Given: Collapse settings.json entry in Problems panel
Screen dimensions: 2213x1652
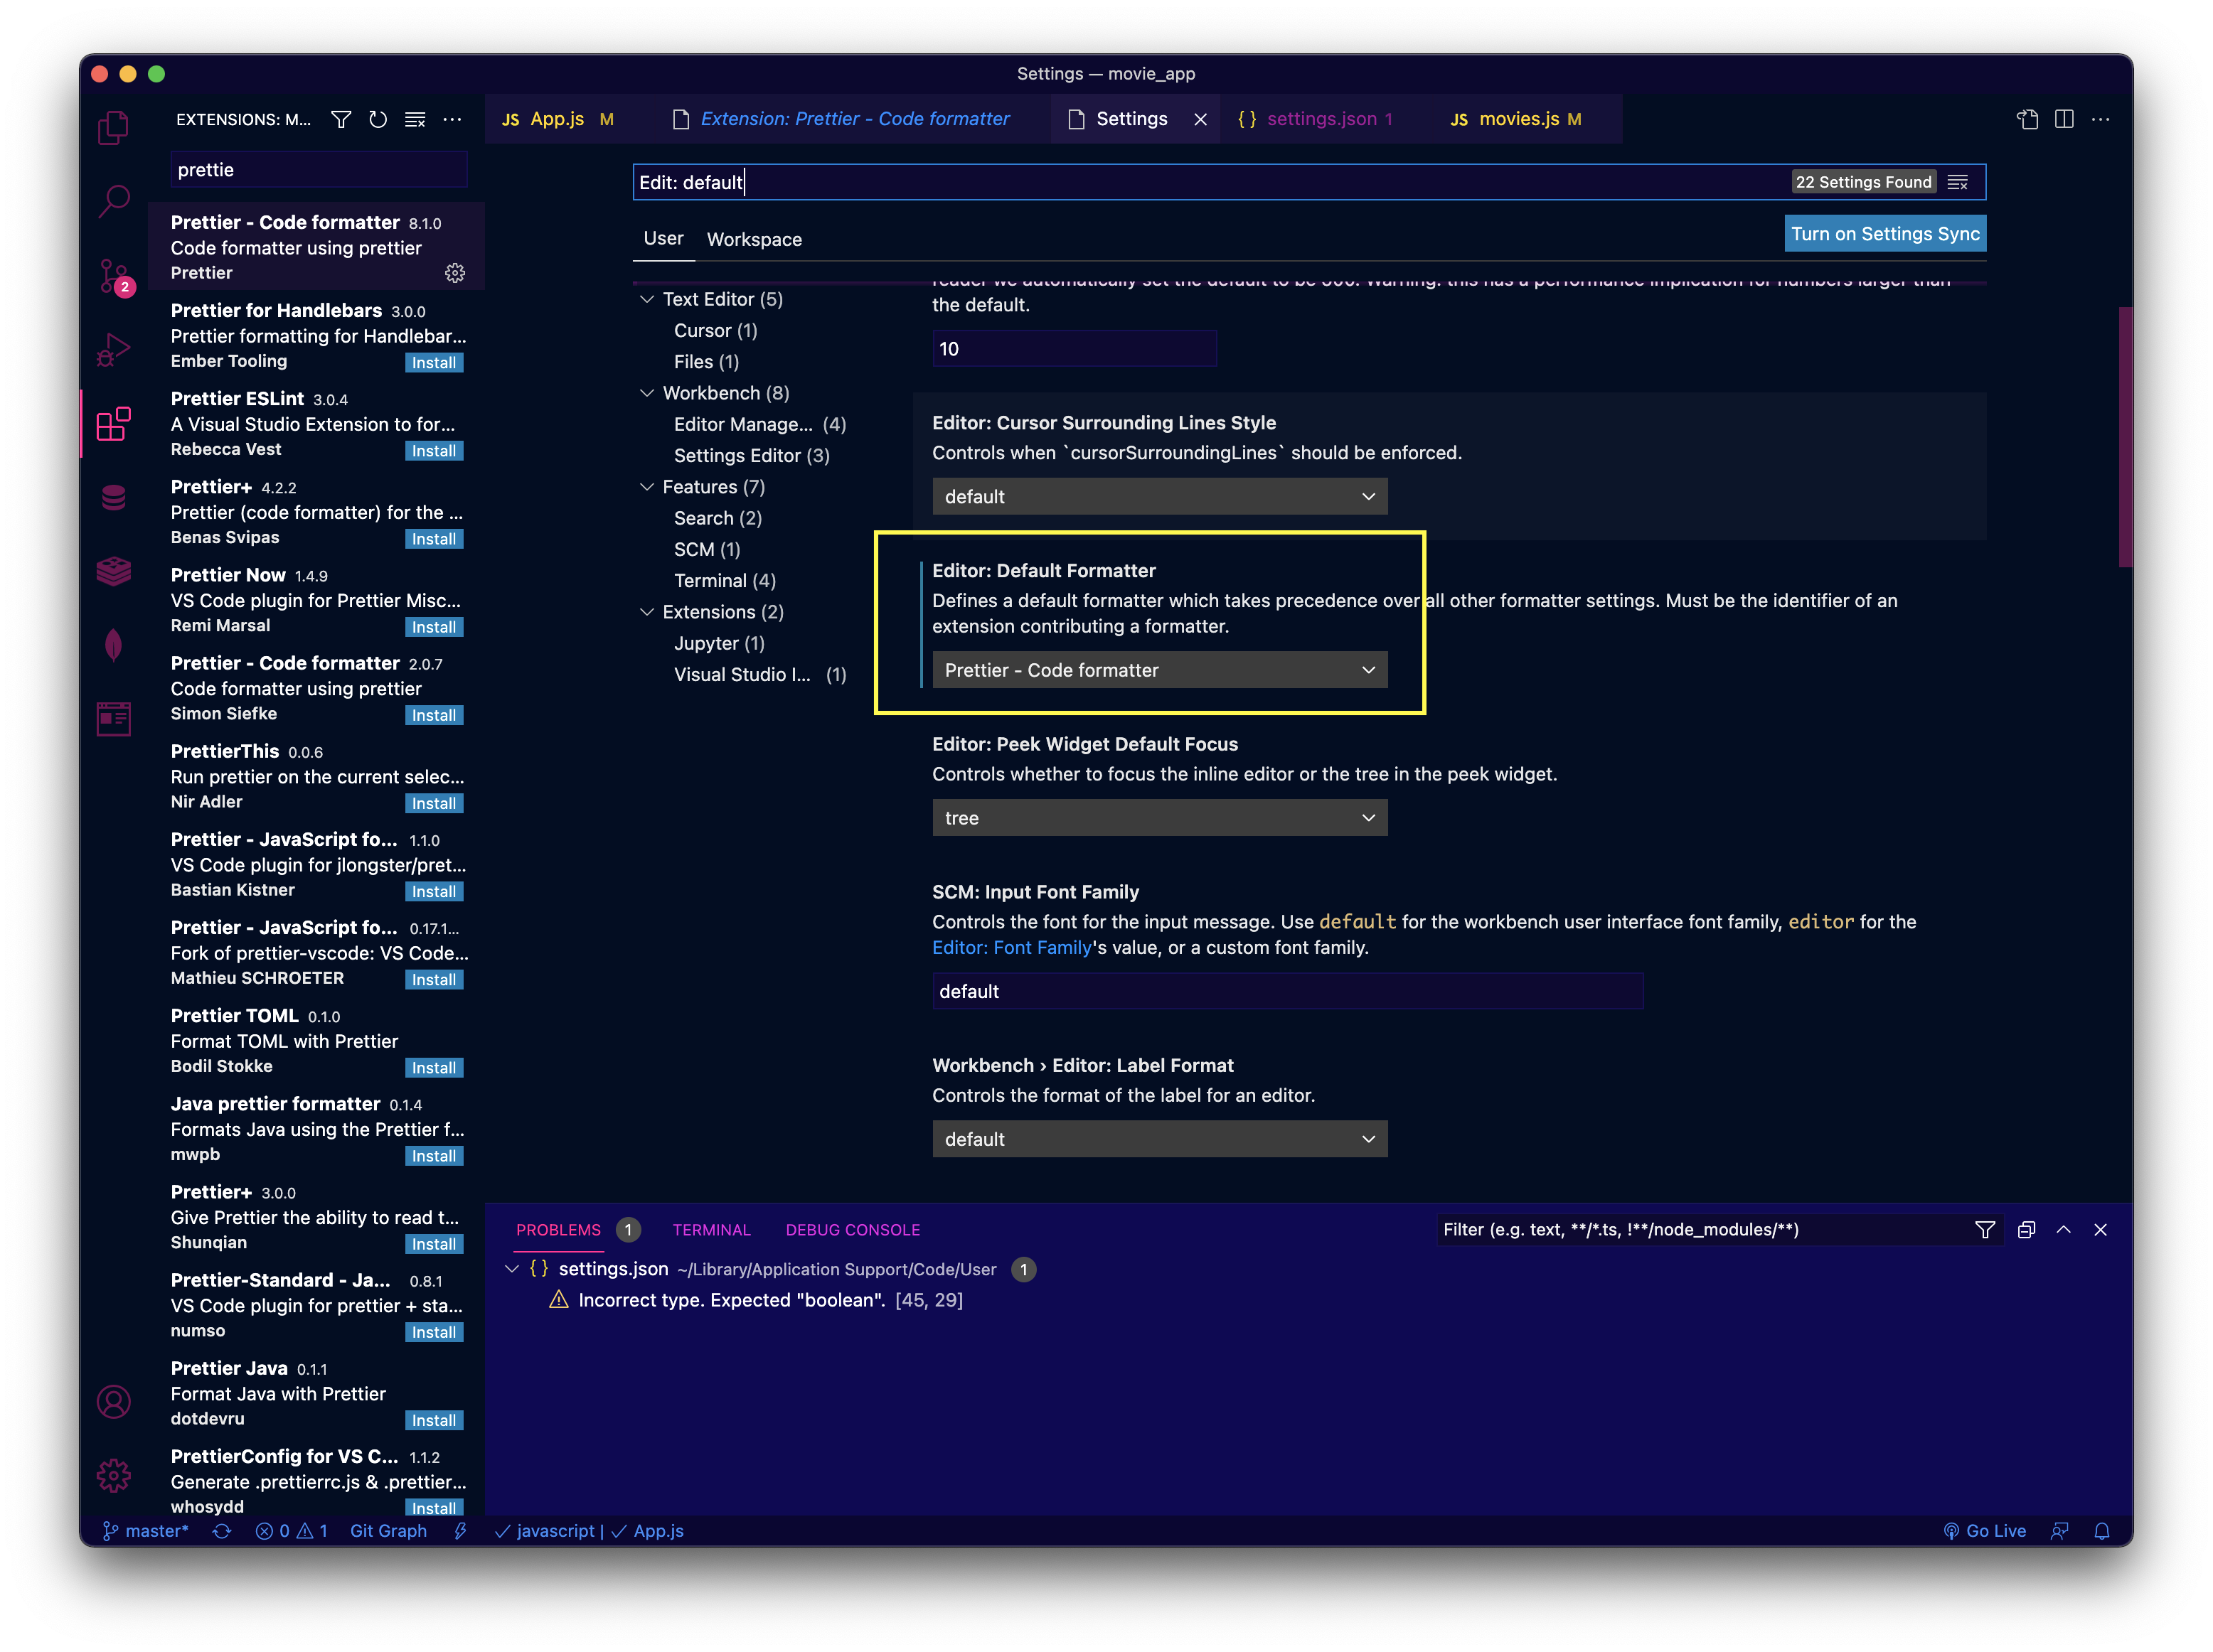Looking at the screenshot, I should 512,1269.
